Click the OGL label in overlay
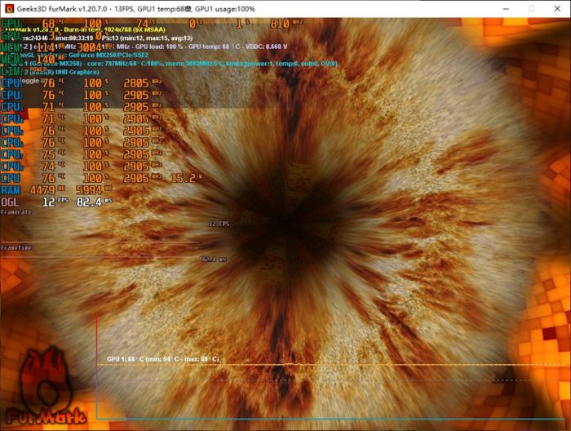This screenshot has width=571, height=431. pyautogui.click(x=10, y=202)
